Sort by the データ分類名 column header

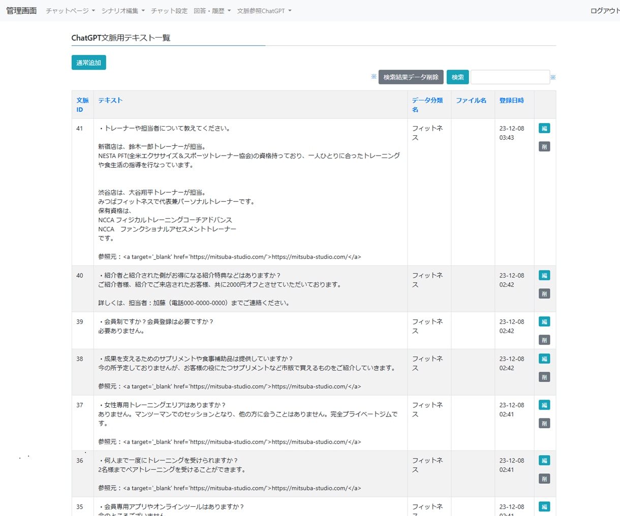427,105
